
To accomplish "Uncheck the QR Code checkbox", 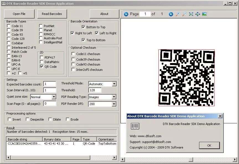I will pyautogui.click(x=42, y=67).
